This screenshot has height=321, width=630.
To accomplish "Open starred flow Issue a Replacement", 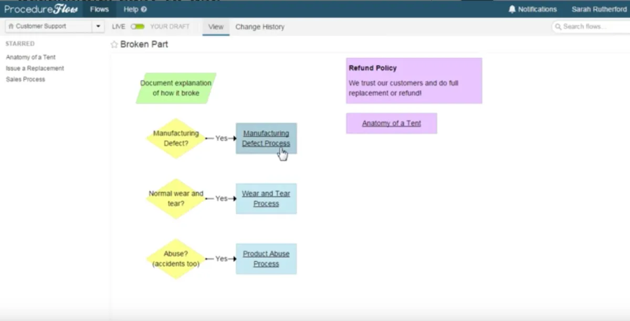I will coord(35,68).
